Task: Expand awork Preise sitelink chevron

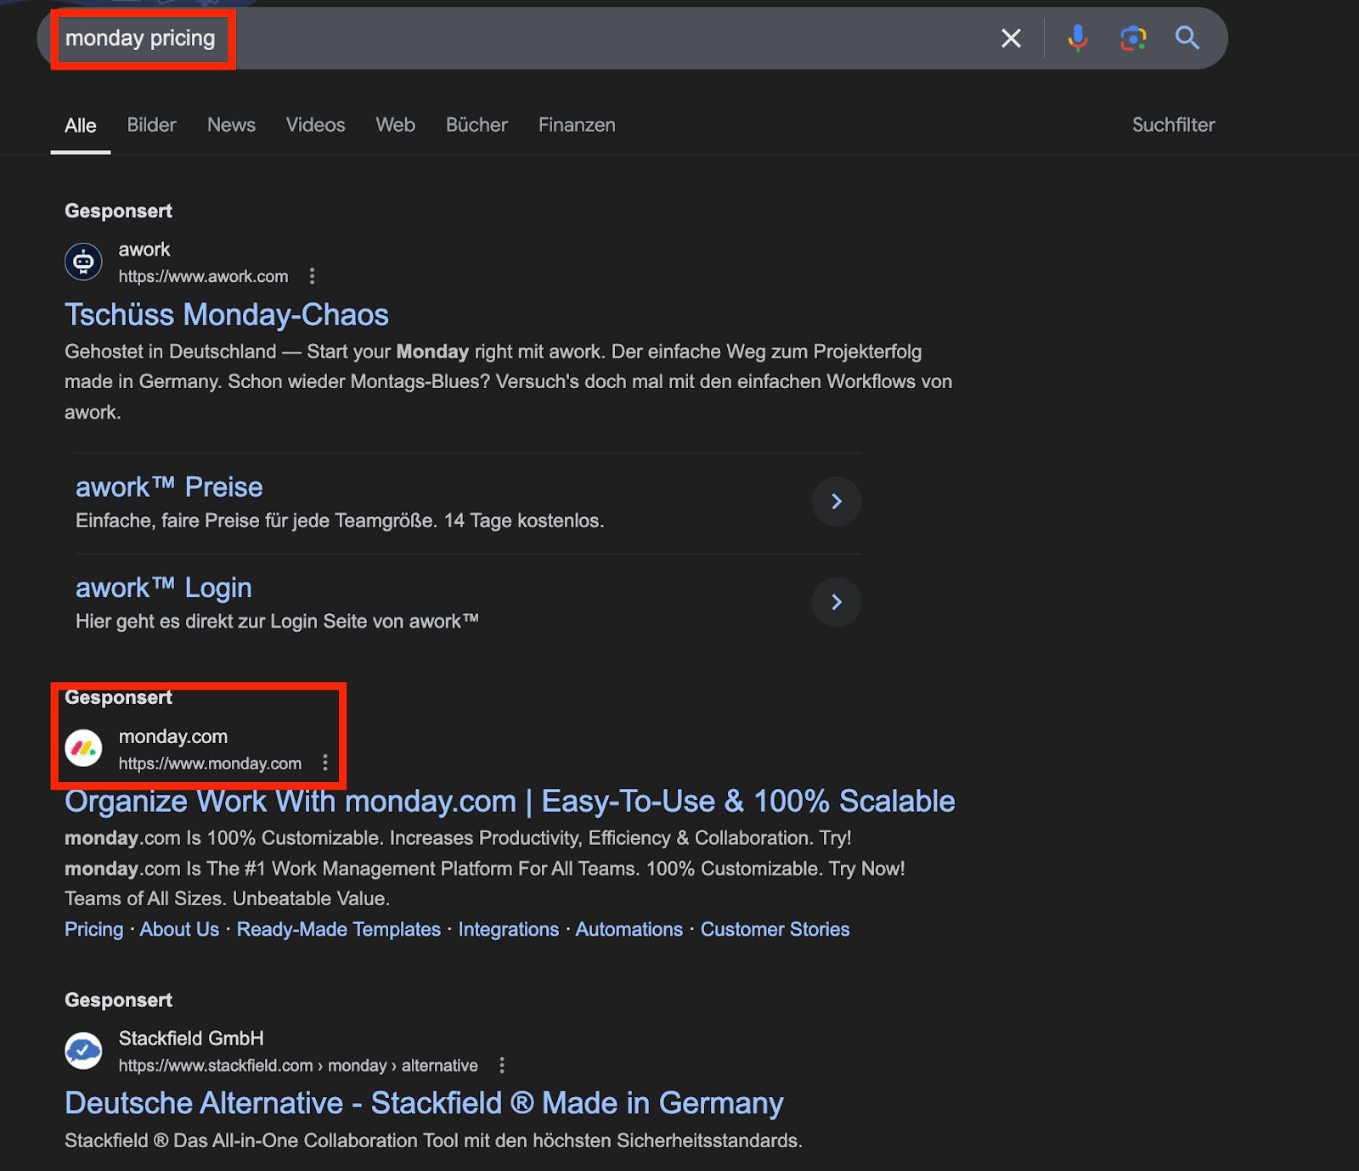Action: (x=837, y=501)
